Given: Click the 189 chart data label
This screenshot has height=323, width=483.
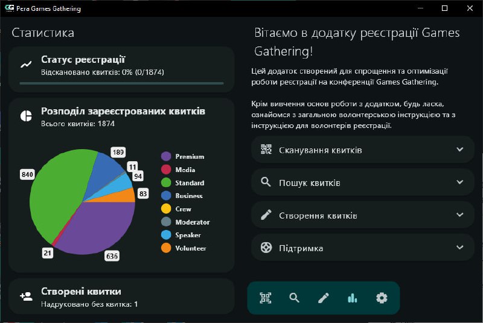Looking at the screenshot, I should click(x=118, y=152).
